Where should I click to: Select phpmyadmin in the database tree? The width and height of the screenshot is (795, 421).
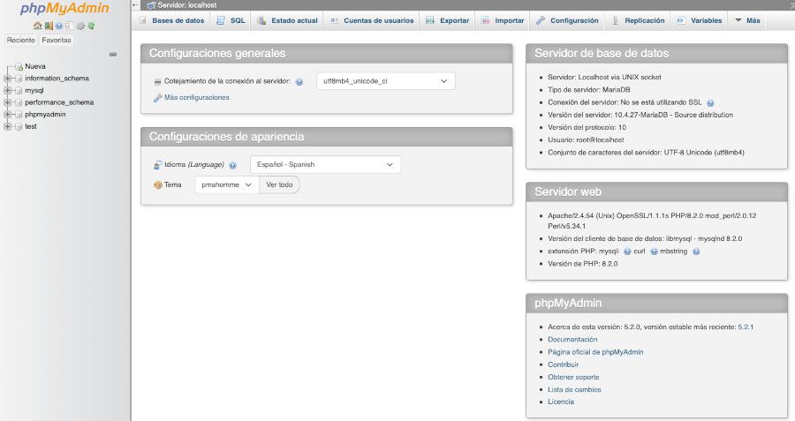click(x=45, y=115)
